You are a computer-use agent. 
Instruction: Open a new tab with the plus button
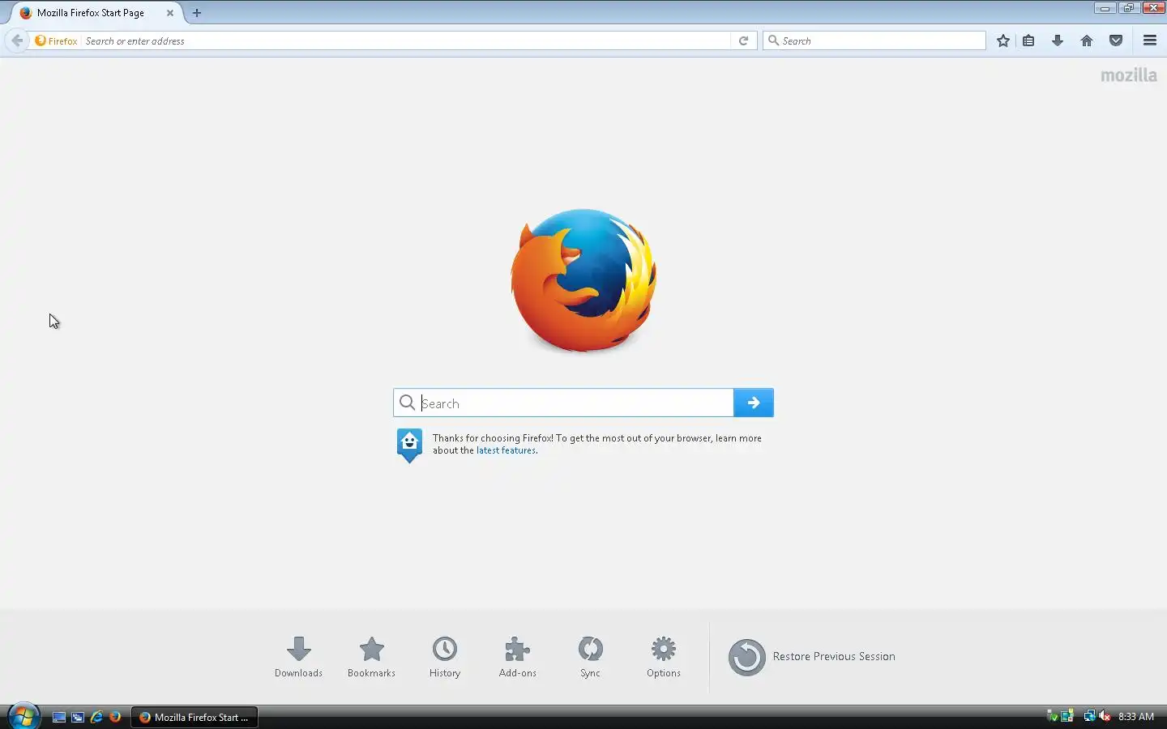(197, 13)
